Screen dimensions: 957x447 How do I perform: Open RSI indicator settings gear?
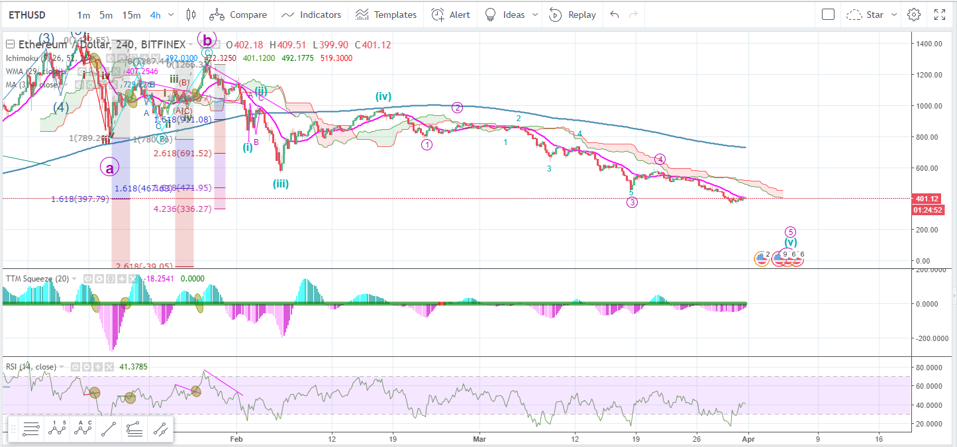click(x=86, y=366)
